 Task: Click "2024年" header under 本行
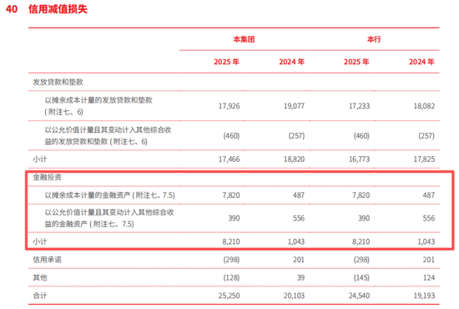click(x=421, y=62)
